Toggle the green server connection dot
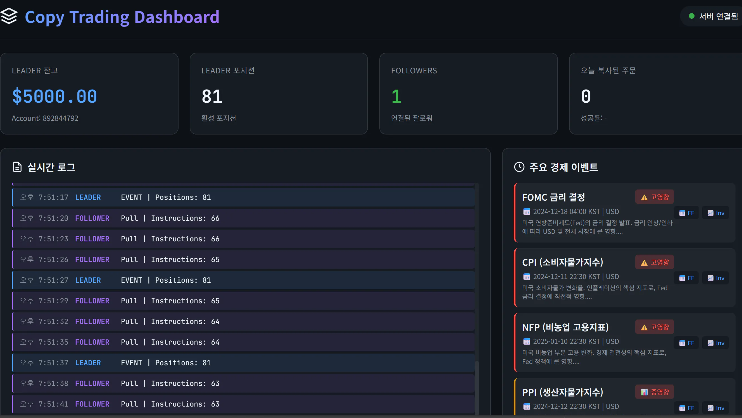The width and height of the screenshot is (742, 418). click(x=693, y=16)
